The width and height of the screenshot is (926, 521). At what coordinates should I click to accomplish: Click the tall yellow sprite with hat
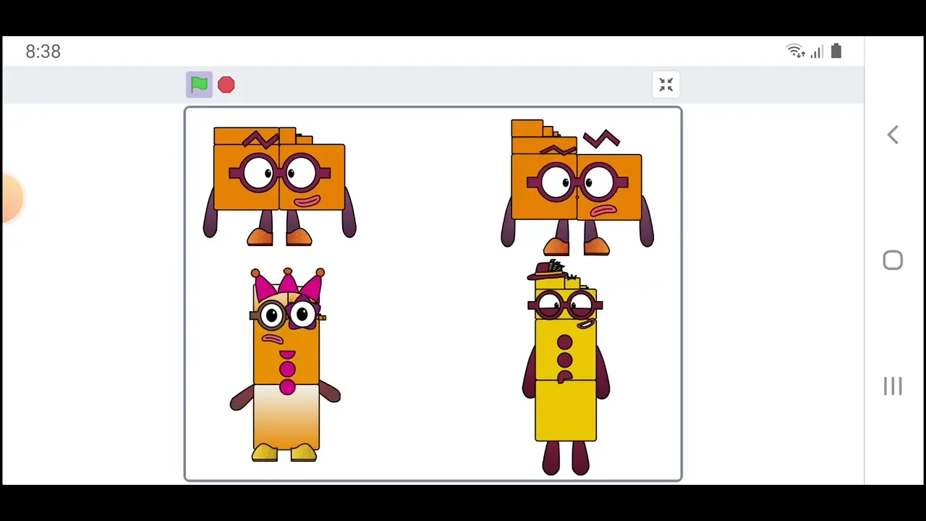566,368
